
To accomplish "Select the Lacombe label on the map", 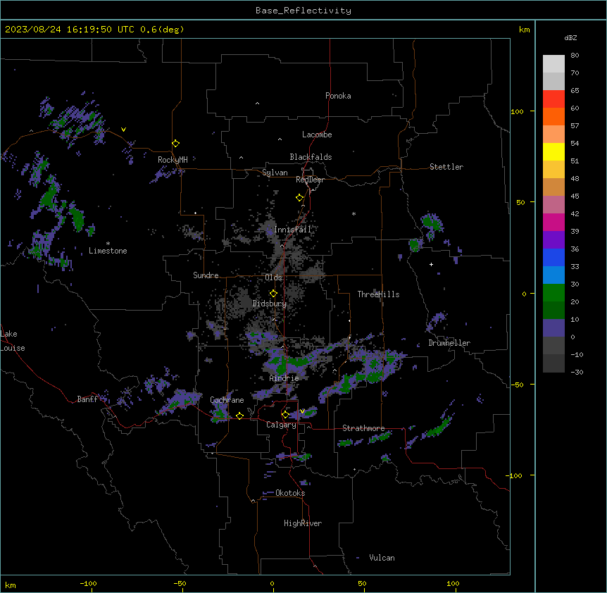I will (x=317, y=135).
